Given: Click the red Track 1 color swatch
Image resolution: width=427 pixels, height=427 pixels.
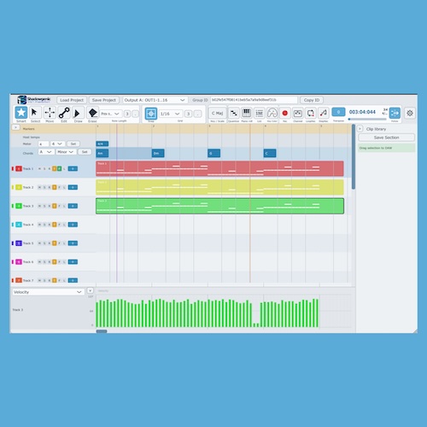Looking at the screenshot, I should point(19,169).
